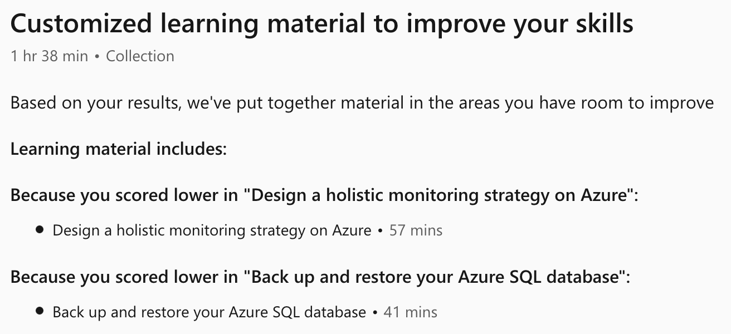The width and height of the screenshot is (731, 334).
Task: Click the dot separator before "Collection"
Action: (97, 57)
